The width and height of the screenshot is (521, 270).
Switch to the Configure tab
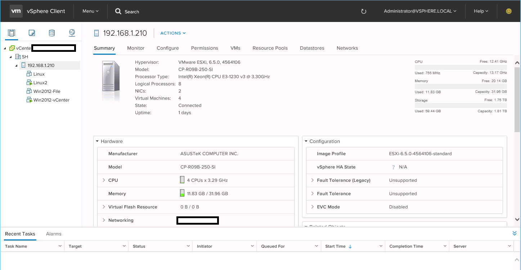[168, 48]
